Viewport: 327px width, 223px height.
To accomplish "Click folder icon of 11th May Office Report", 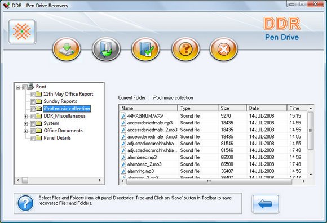I will click(39, 94).
